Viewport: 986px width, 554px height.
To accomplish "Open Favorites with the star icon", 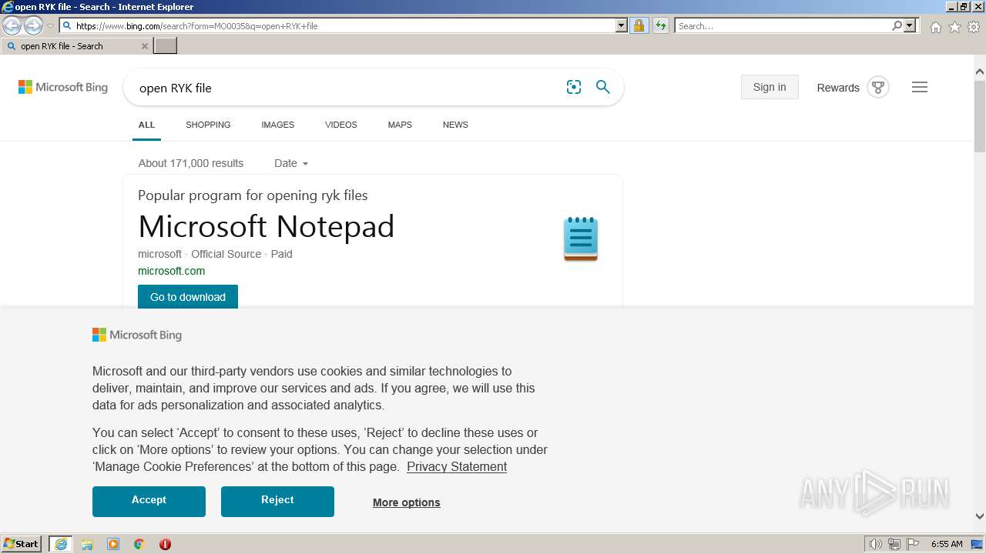I will click(x=954, y=27).
